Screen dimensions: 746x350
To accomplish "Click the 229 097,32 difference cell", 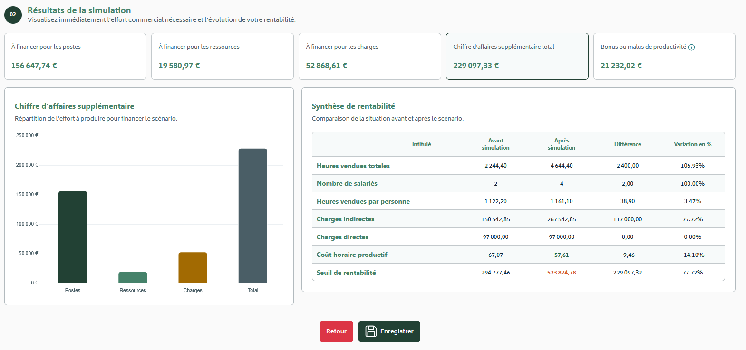I will pyautogui.click(x=628, y=273).
